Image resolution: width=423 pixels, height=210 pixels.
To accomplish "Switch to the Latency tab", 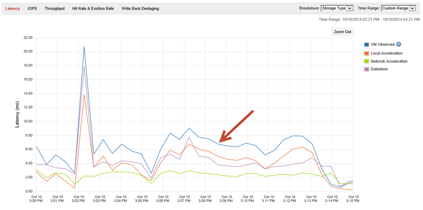I will 12,9.
